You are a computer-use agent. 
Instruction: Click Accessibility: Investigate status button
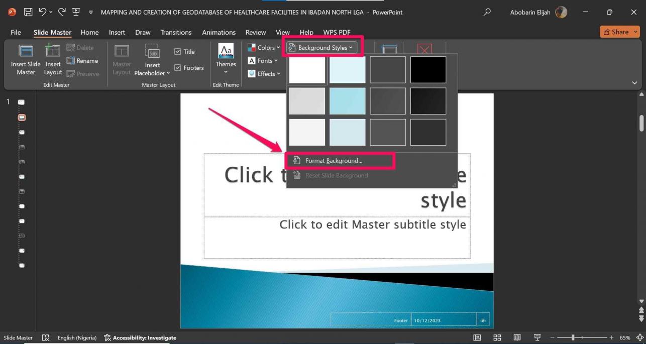140,338
